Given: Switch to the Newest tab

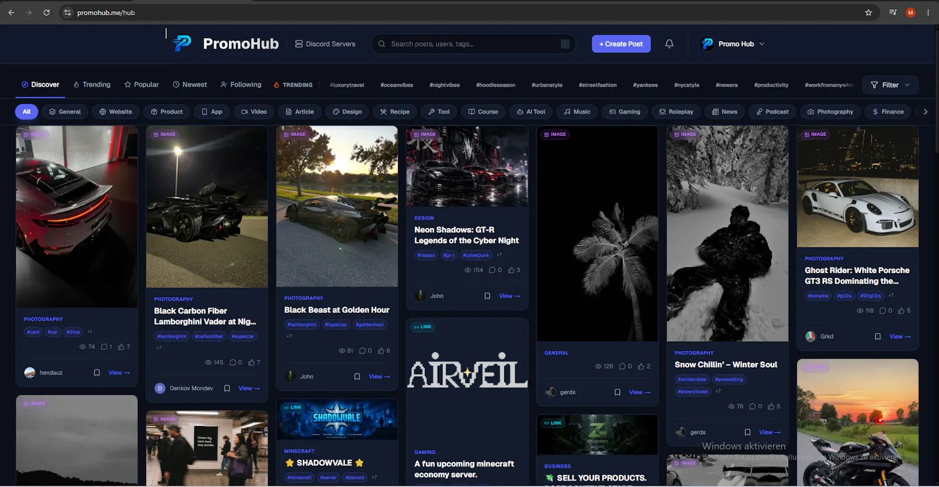Looking at the screenshot, I should click(190, 85).
